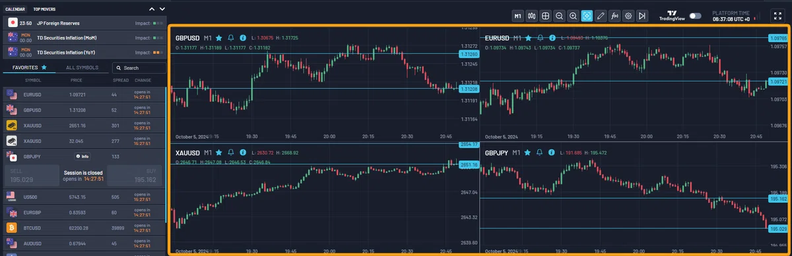Jump to latest bar with skip icon
The height and width of the screenshot is (256, 792).
pos(643,15)
